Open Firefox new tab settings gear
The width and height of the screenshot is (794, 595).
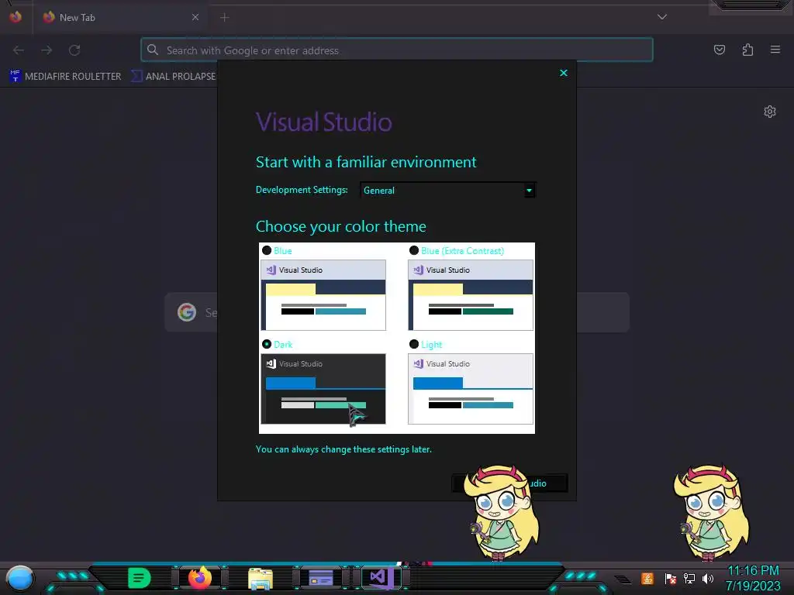770,112
